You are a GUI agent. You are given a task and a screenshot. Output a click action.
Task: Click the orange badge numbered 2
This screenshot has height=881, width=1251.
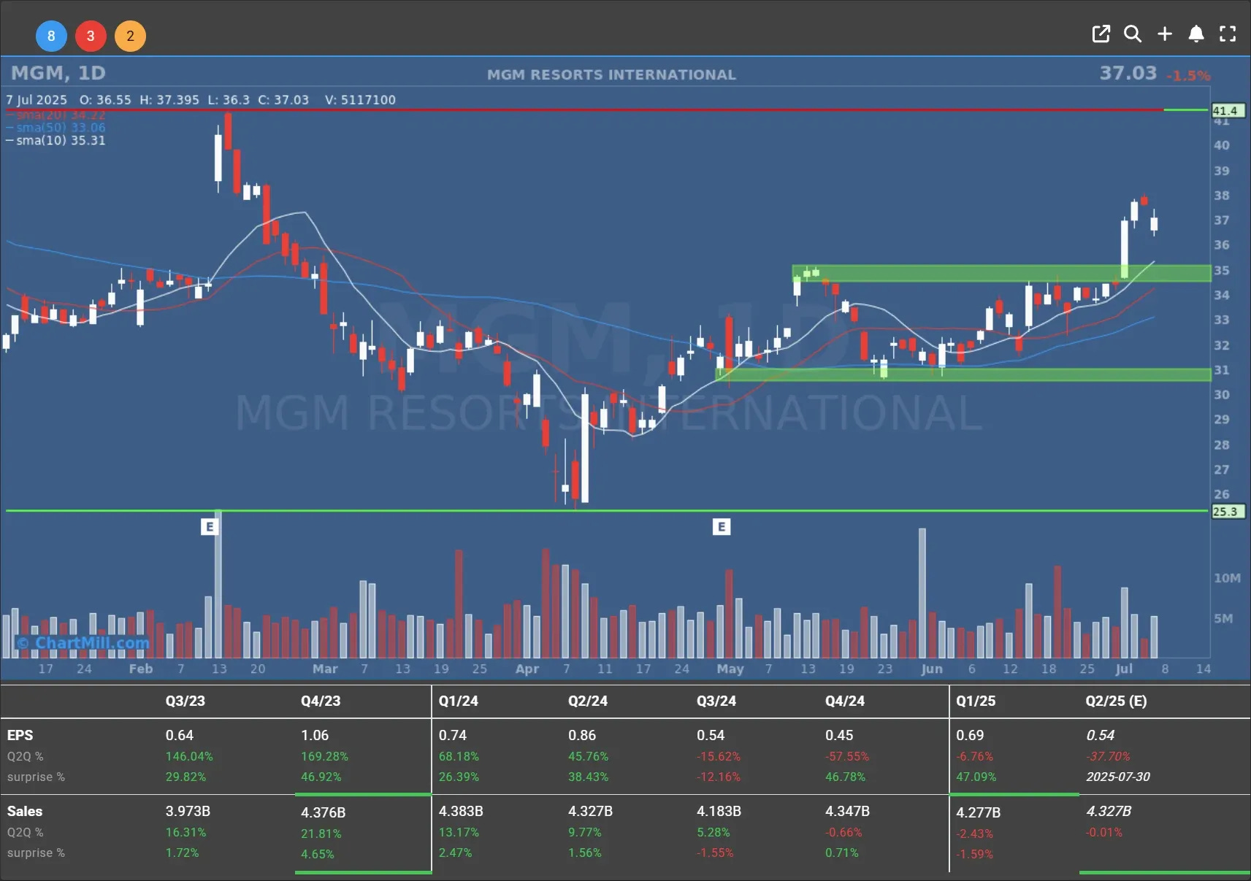130,36
